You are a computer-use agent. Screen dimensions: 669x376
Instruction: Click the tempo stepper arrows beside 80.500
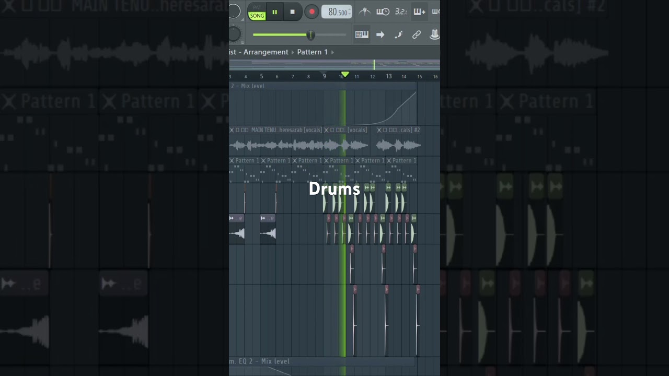349,12
